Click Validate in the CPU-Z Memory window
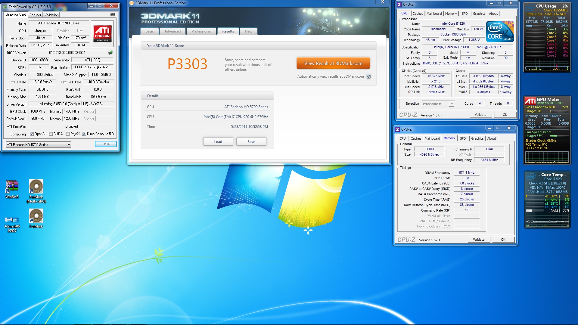578x325 pixels. pos(478,240)
